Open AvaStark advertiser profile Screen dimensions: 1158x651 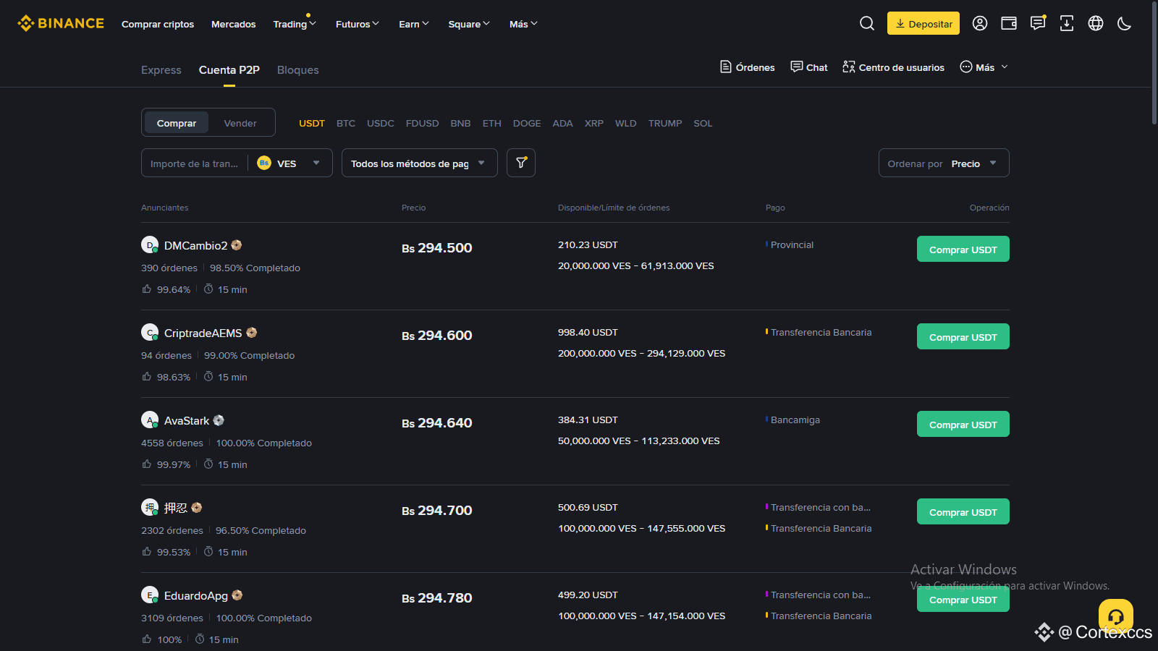(x=187, y=420)
